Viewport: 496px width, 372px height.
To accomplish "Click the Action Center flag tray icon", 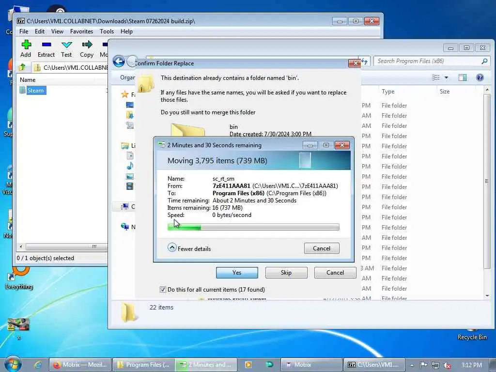I will click(x=423, y=365).
